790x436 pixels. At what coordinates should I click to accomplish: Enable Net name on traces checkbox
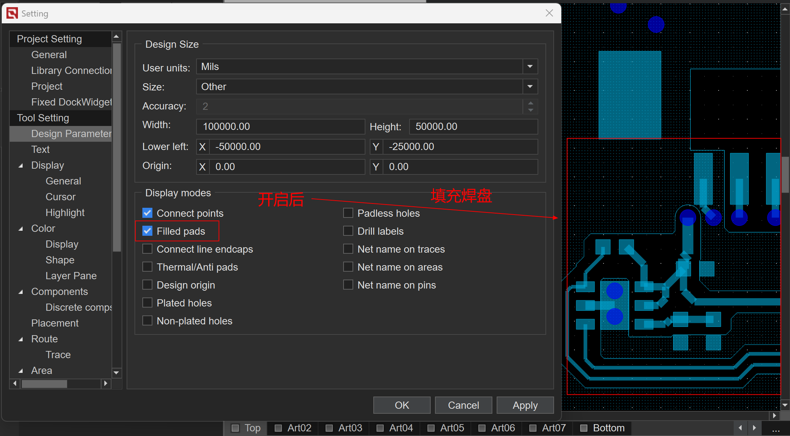[348, 249]
